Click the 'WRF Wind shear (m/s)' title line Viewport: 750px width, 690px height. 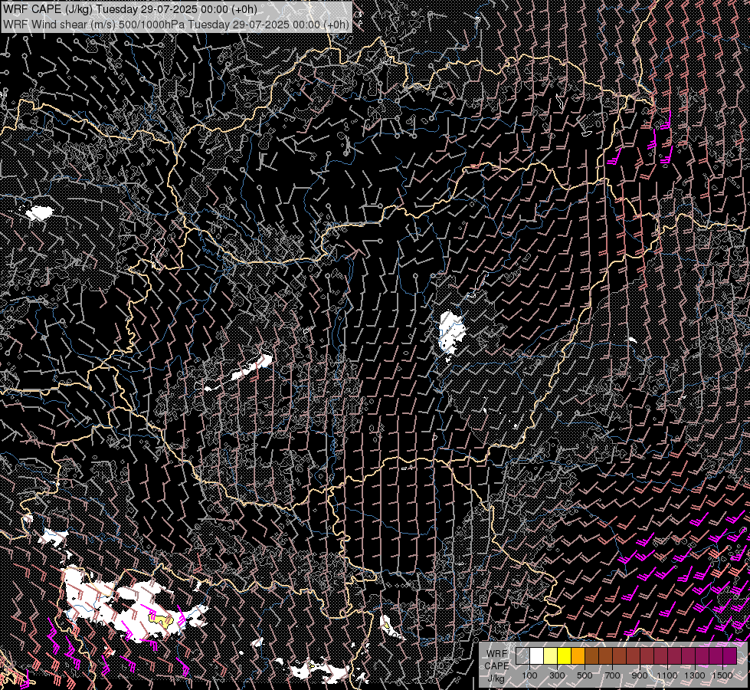point(176,24)
